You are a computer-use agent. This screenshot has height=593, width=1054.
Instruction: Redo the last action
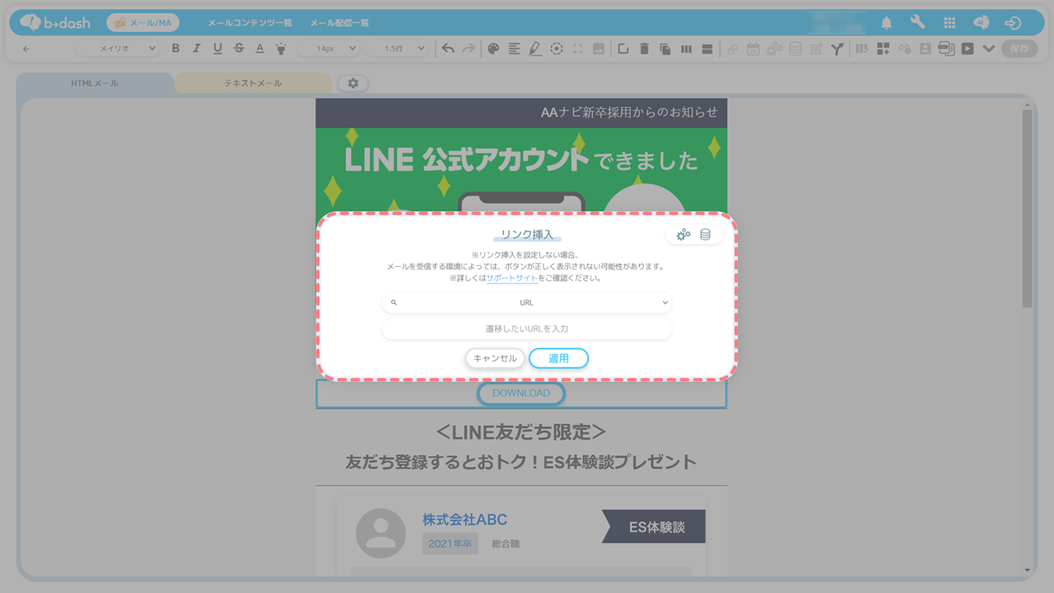point(469,49)
